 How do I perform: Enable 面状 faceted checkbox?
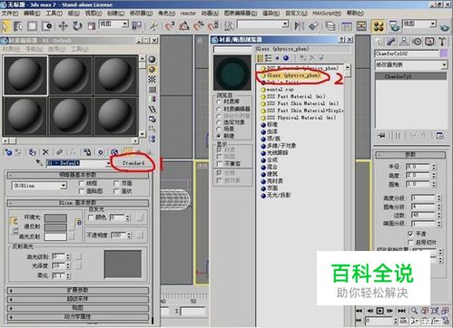click(116, 191)
